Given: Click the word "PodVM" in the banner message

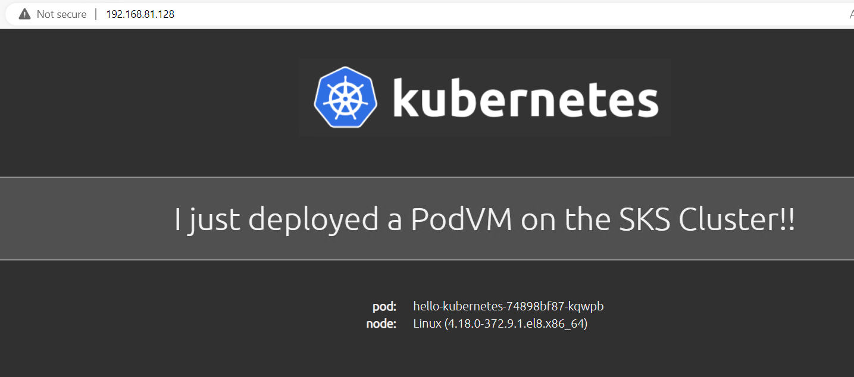Looking at the screenshot, I should point(461,219).
